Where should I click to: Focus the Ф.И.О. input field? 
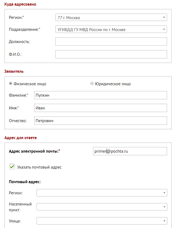111,54
